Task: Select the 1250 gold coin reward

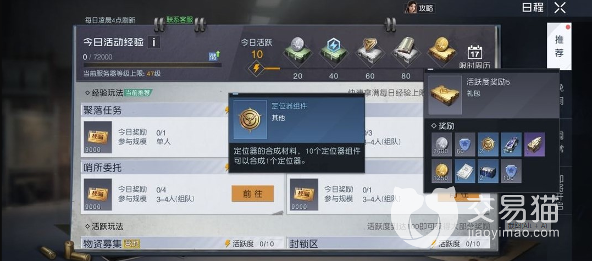Action: click(x=441, y=171)
